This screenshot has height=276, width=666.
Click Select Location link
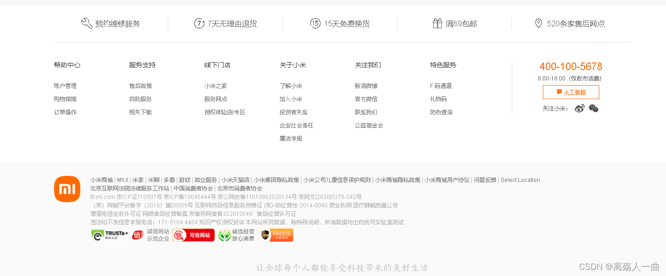pos(520,180)
